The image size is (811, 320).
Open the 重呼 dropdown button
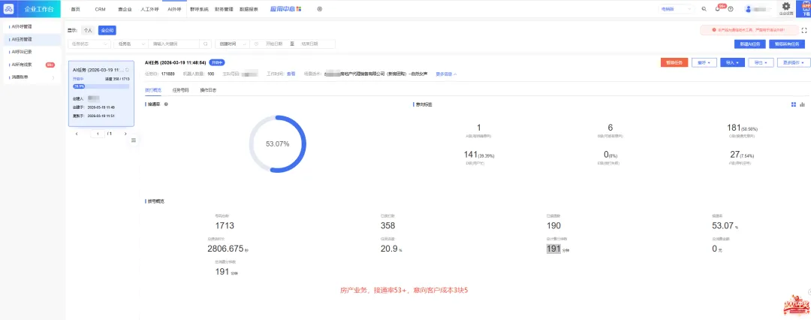coord(704,62)
